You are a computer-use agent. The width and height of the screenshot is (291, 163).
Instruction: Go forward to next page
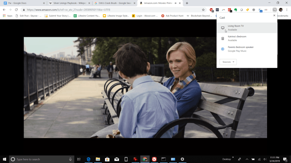pyautogui.click(x=10, y=10)
